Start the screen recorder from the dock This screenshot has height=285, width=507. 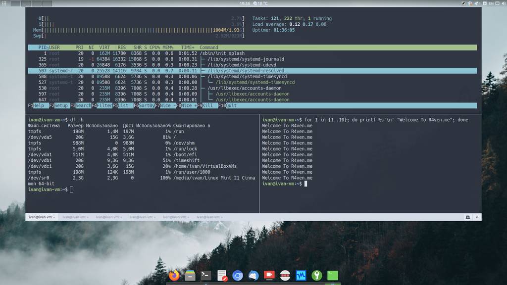coord(269,276)
